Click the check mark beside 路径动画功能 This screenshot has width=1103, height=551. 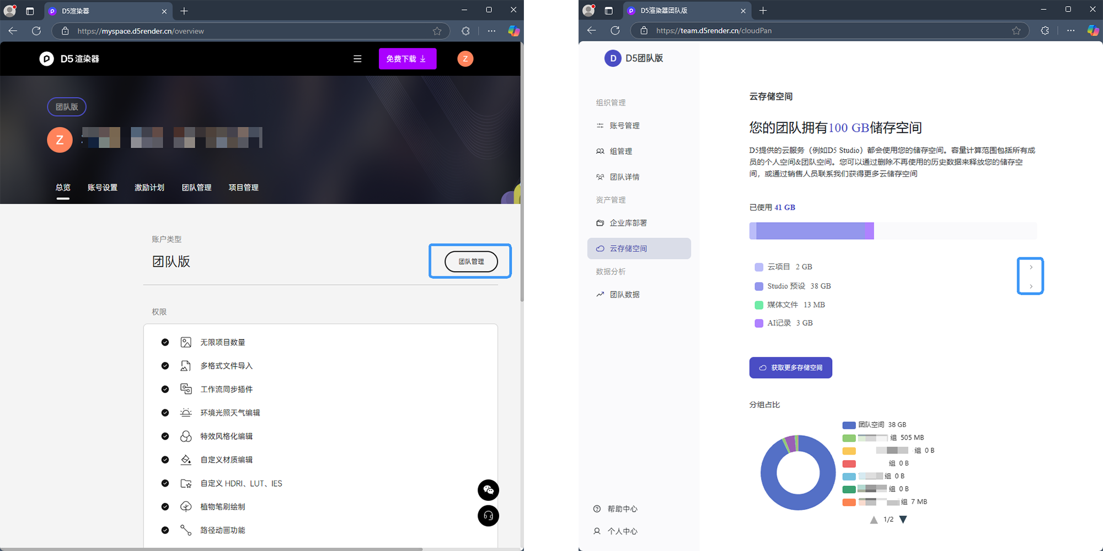click(x=165, y=530)
